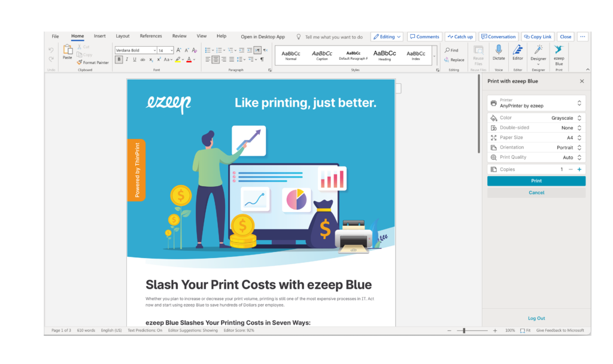The width and height of the screenshot is (613, 364).
Task: Open the Comments pane
Action: [x=424, y=37]
